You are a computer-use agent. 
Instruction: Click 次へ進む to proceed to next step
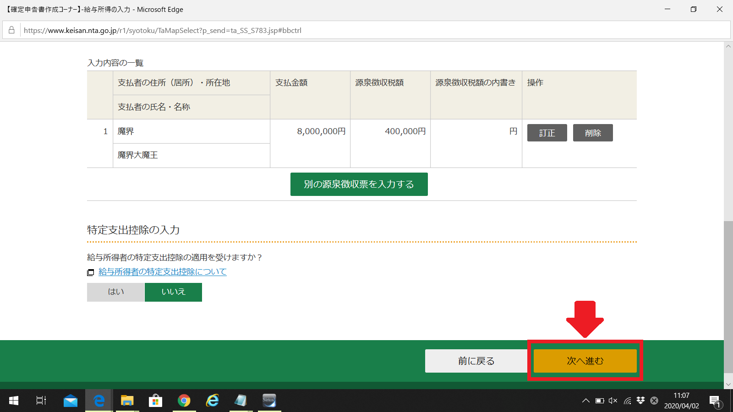click(x=585, y=361)
